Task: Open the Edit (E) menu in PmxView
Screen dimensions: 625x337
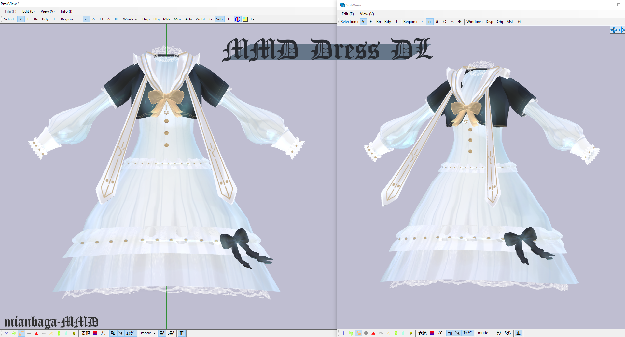Action: 28,11
